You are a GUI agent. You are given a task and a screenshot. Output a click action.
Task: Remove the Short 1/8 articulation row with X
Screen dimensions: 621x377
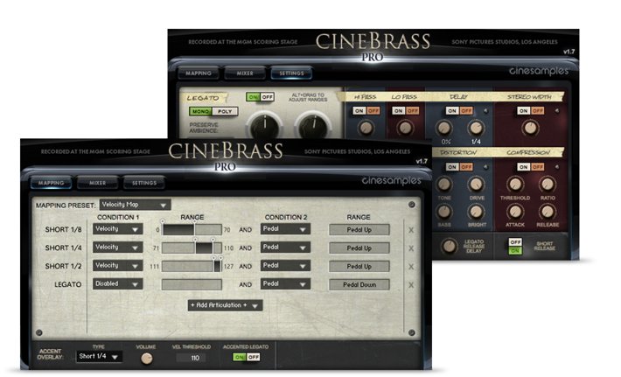point(411,230)
